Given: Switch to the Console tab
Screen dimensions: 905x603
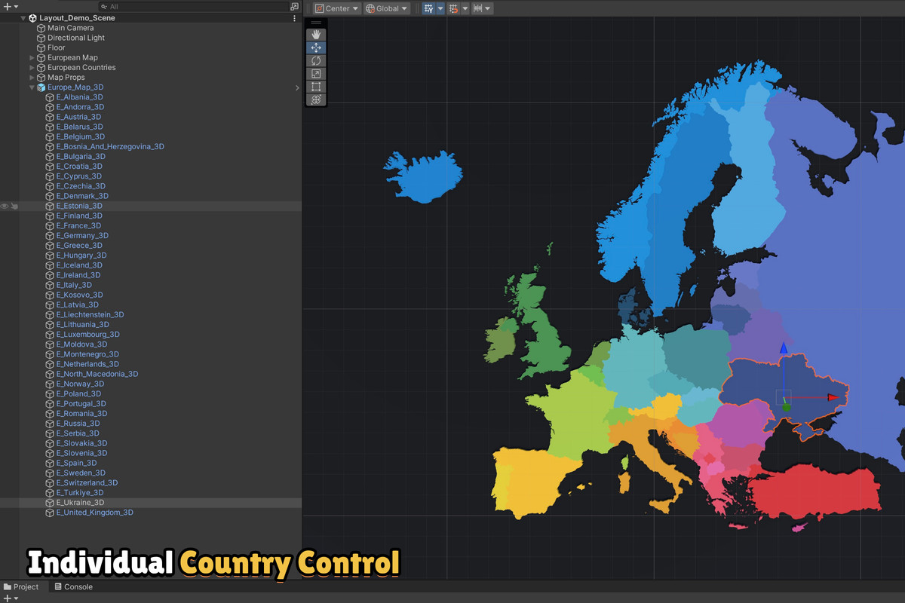Looking at the screenshot, I should (x=74, y=586).
